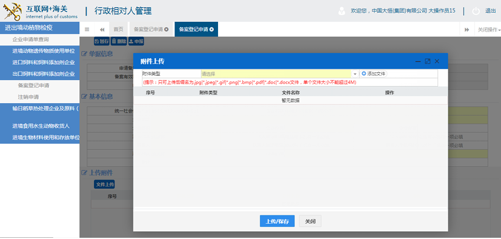The height and width of the screenshot is (239, 501).
Task: Click the 暂无数据 table row
Action: 290,101
